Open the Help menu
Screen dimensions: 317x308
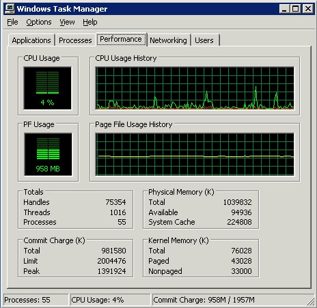(90, 22)
